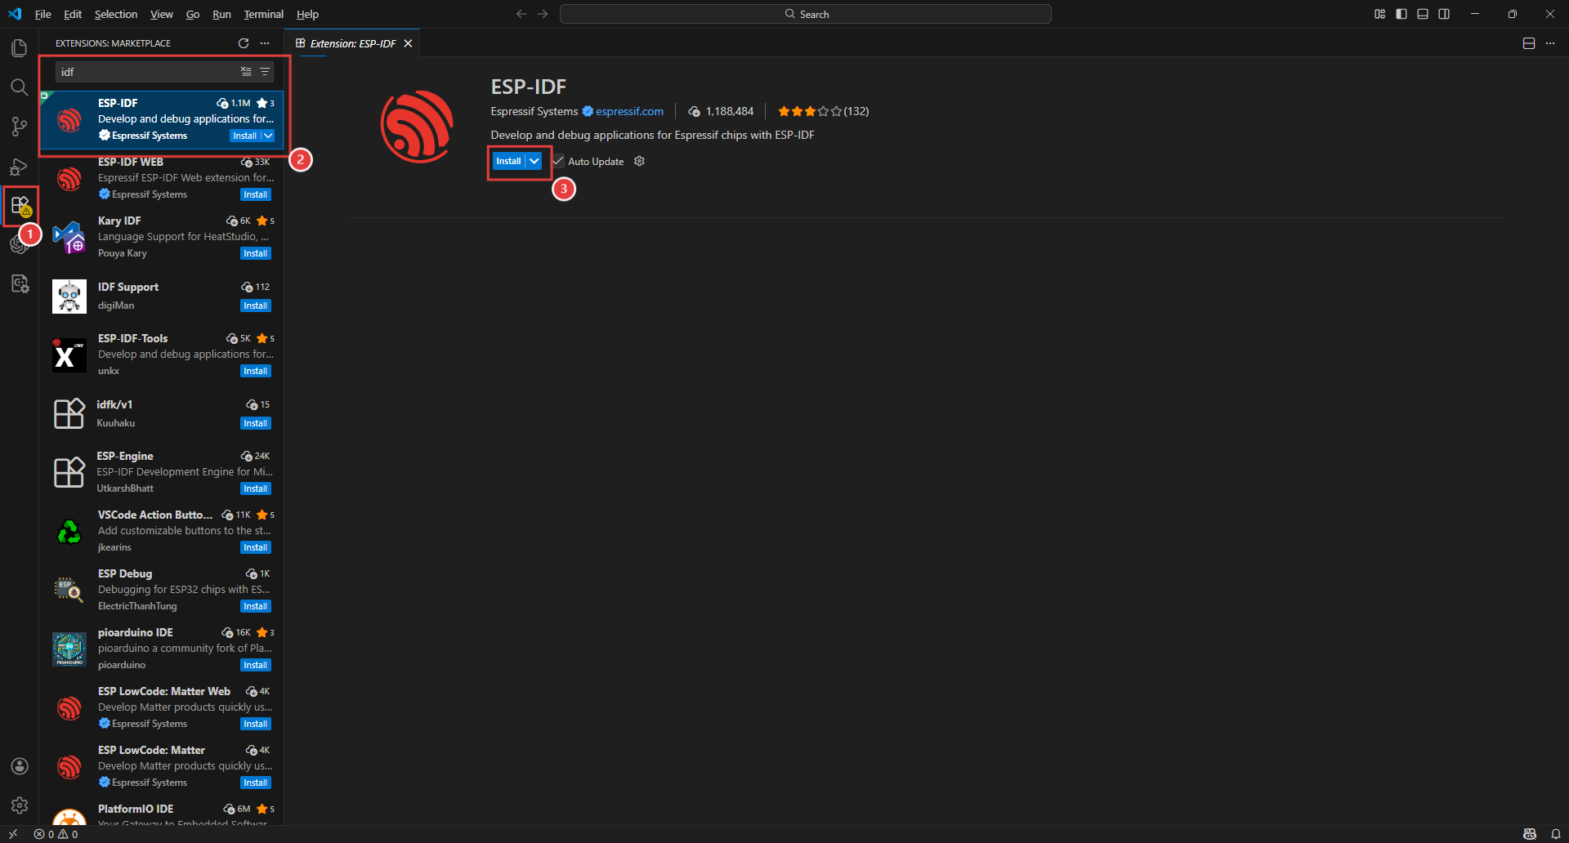
Task: Show errors and warnings count
Action: coord(56,834)
